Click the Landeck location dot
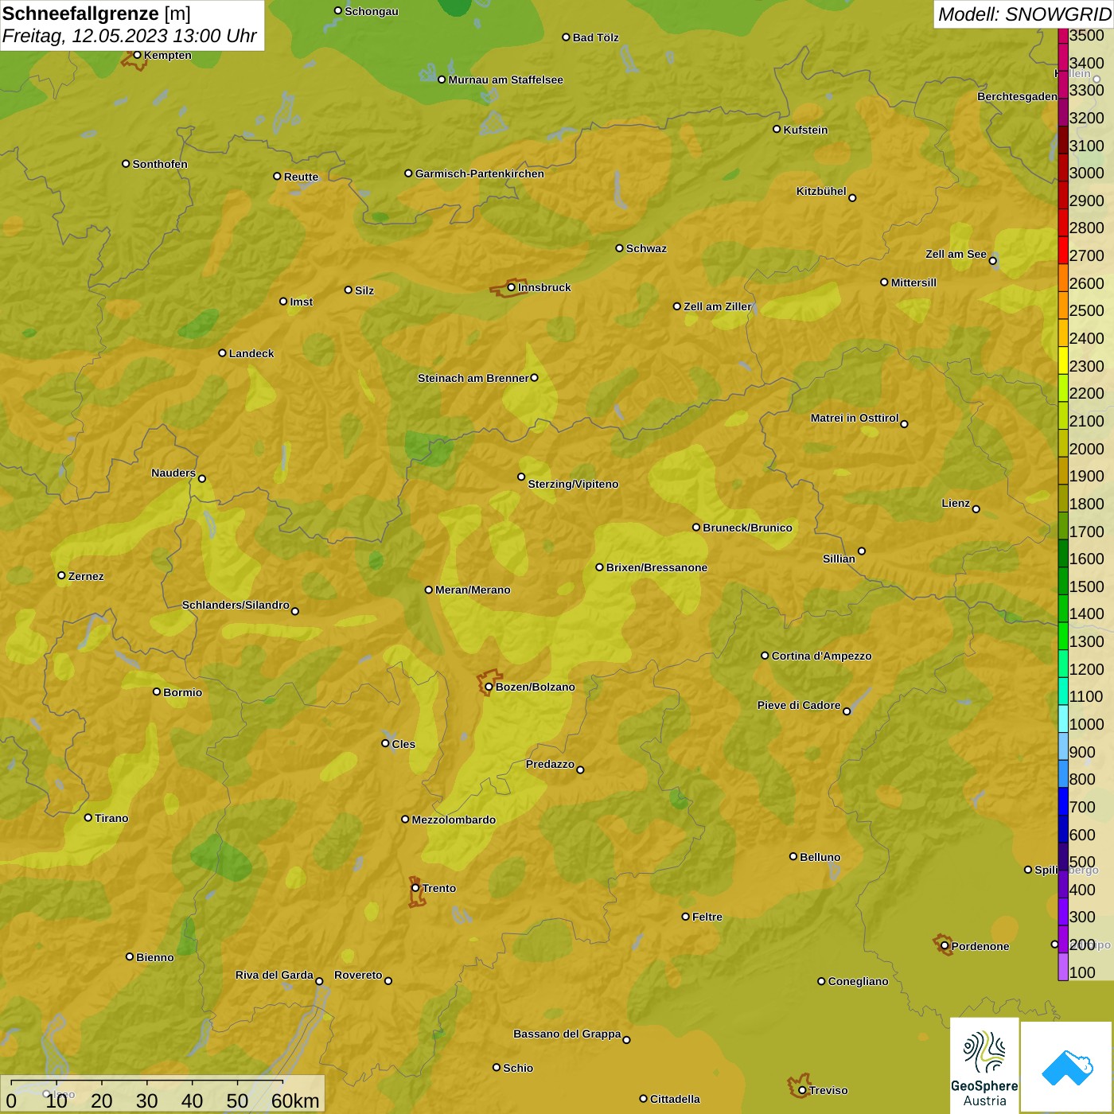This screenshot has width=1114, height=1114. (x=222, y=353)
